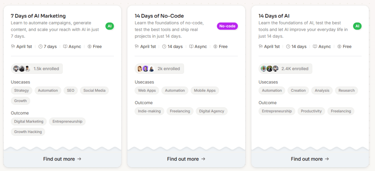Open the 7 Days of AI Marketing title
Screen dimensions: 375x171
(x=38, y=16)
